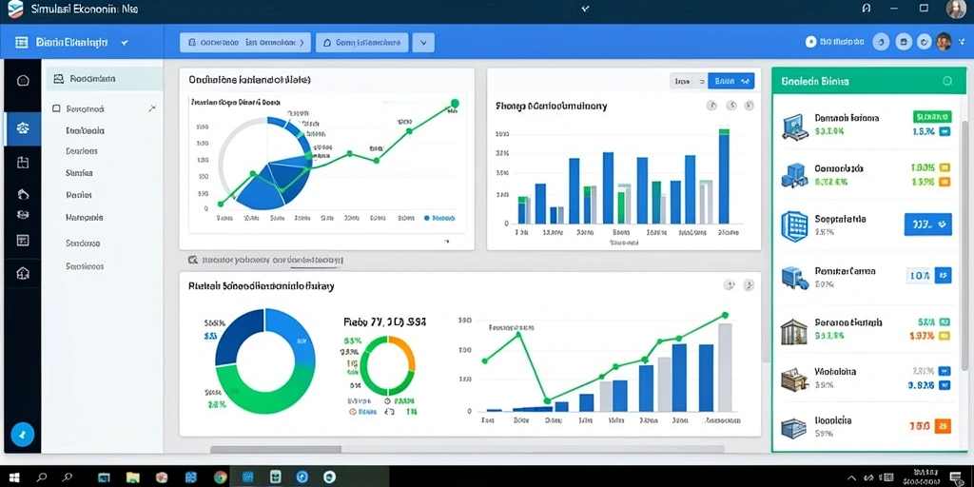Click the grid box icon below the highlighted sidebar icon

click(23, 163)
